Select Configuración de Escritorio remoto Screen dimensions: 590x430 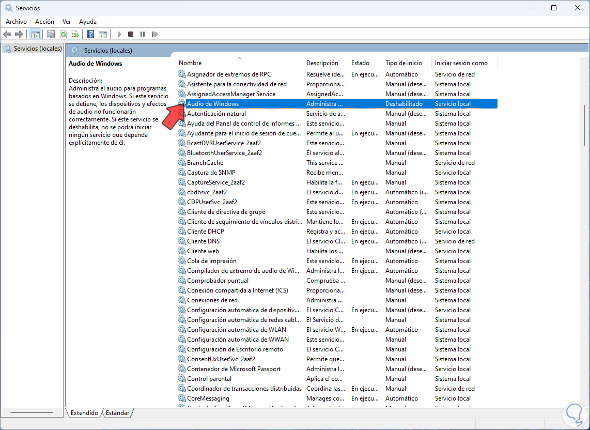tap(337, 349)
